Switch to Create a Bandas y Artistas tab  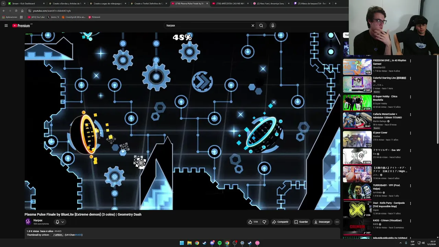coord(67,3)
